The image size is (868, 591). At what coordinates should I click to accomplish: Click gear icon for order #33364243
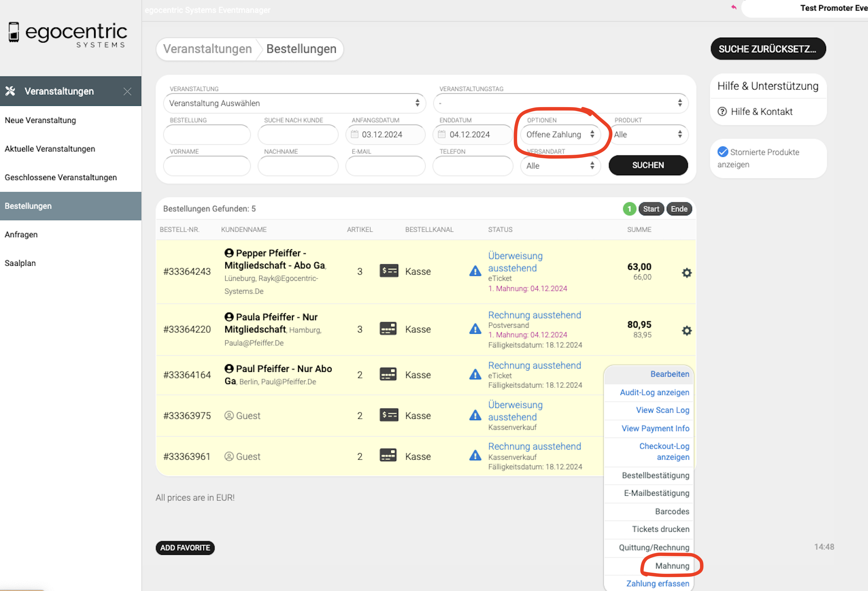(686, 273)
